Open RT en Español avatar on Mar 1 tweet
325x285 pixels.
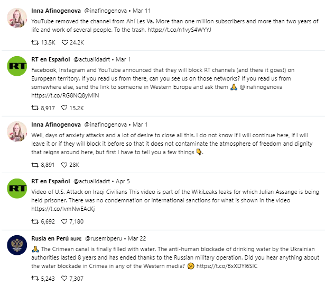point(17,66)
